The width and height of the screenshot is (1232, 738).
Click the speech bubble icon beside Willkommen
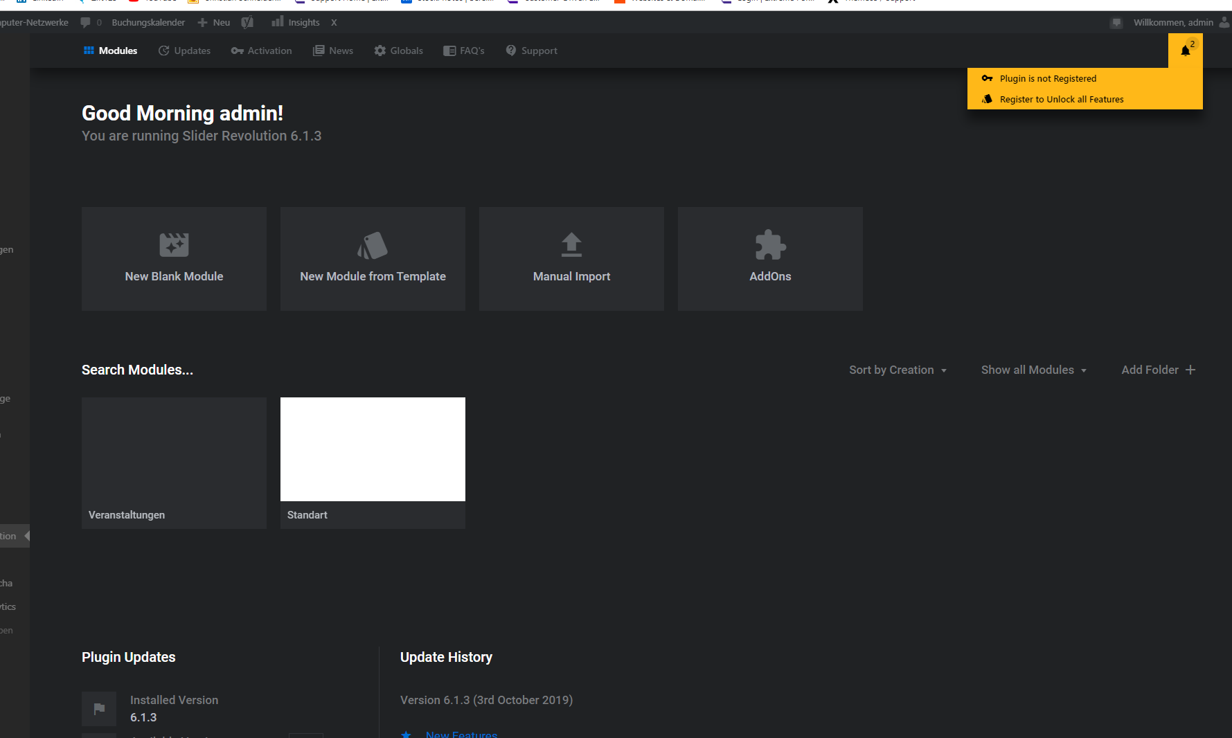pyautogui.click(x=1116, y=23)
